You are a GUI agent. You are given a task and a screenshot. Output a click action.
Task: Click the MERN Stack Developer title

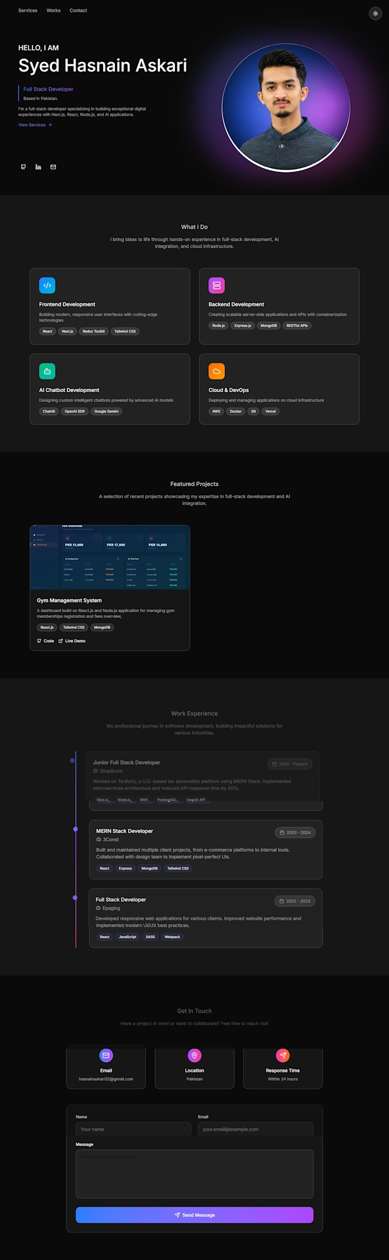pos(124,831)
